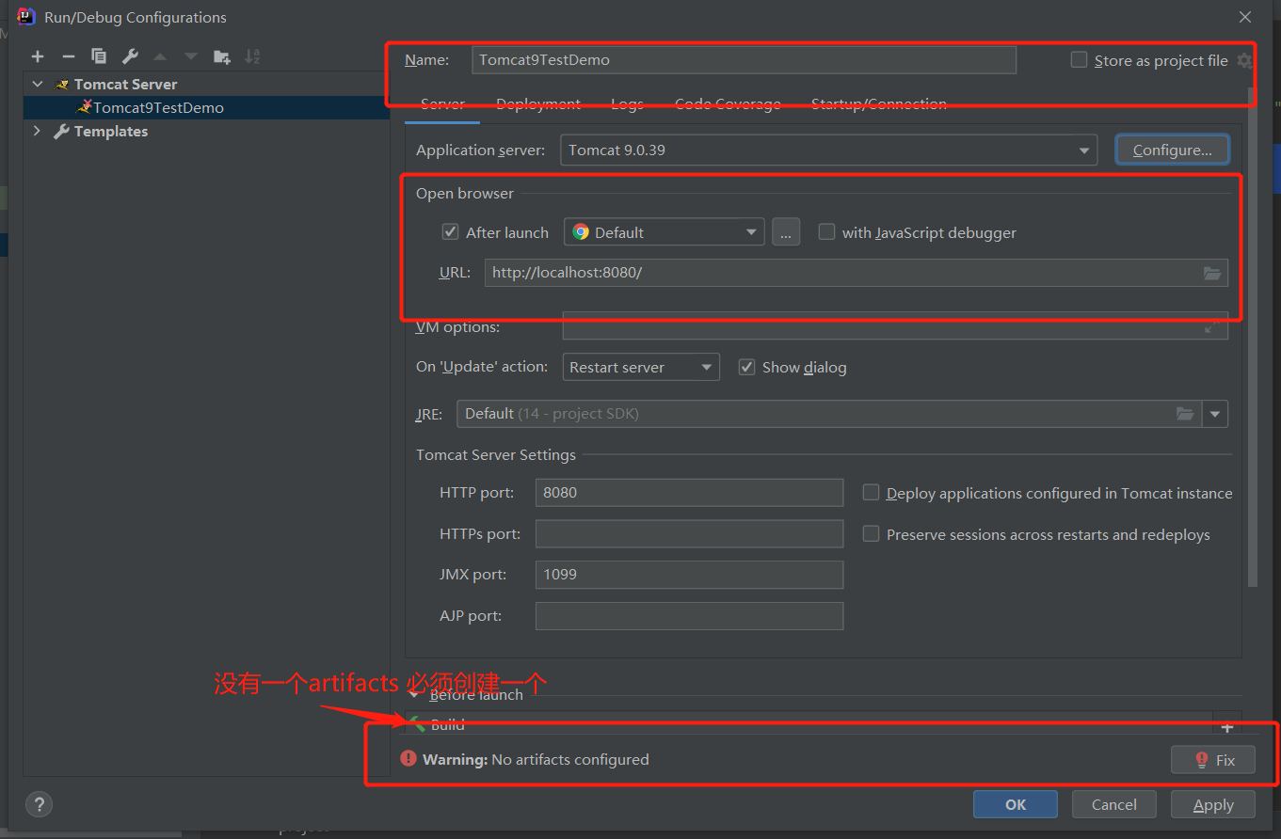The image size is (1281, 839).
Task: Click the gear next to Store as project file
Action: (x=1244, y=60)
